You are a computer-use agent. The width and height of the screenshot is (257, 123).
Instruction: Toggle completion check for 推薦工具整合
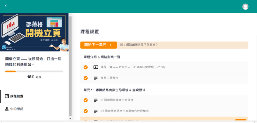[x=86, y=78]
